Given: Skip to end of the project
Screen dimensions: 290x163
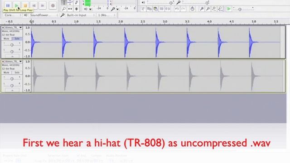Looking at the screenshot, I should tap(43, 5).
